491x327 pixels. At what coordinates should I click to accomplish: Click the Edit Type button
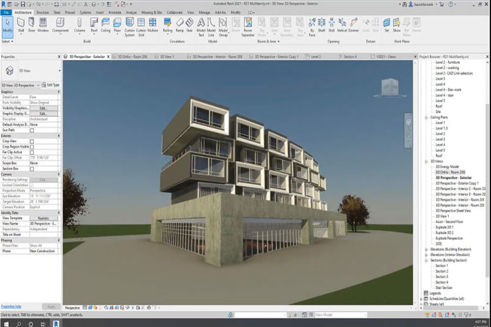click(50, 85)
